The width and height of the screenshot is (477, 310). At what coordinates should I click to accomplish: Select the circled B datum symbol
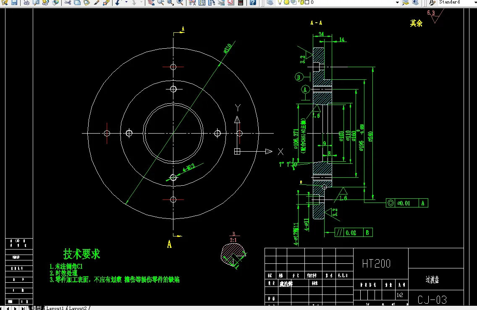[x=299, y=77]
